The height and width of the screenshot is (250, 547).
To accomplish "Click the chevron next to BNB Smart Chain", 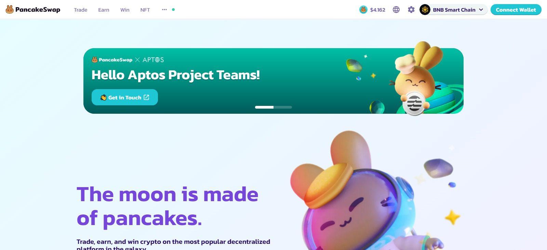I will pyautogui.click(x=481, y=10).
